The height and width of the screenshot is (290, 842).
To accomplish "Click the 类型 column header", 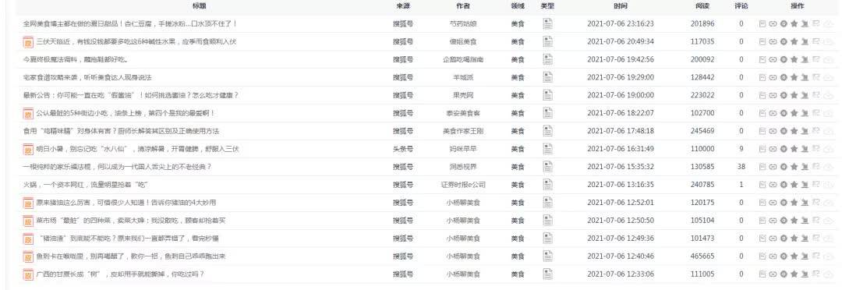I will (x=547, y=6).
